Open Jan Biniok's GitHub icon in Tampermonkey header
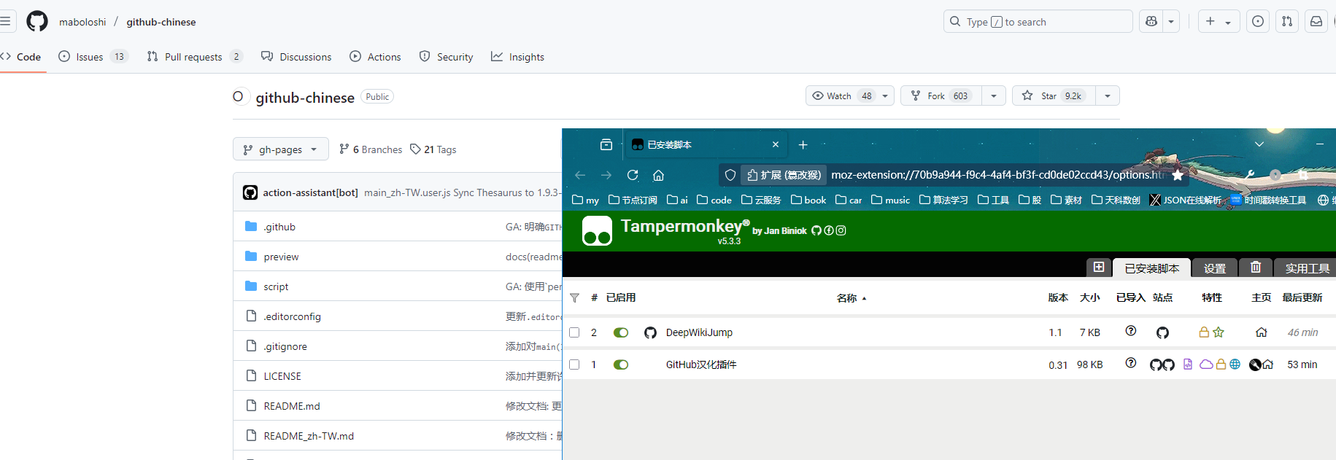This screenshot has width=1336, height=460. [x=816, y=230]
